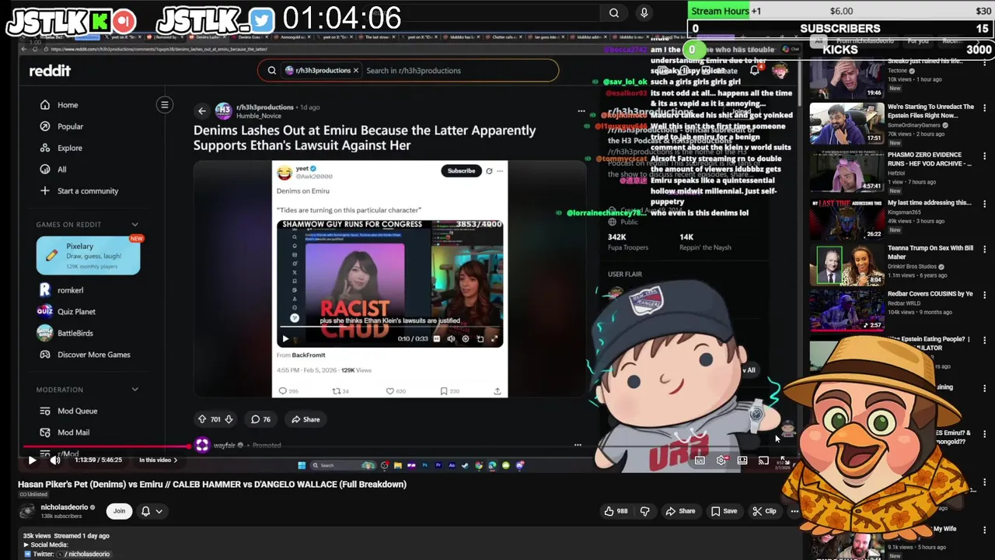Toggle the player captions button
Viewport: 995px width, 560px height.
coord(700,460)
